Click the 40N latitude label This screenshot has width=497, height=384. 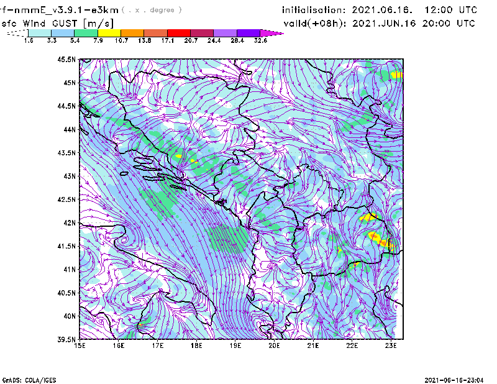70,316
